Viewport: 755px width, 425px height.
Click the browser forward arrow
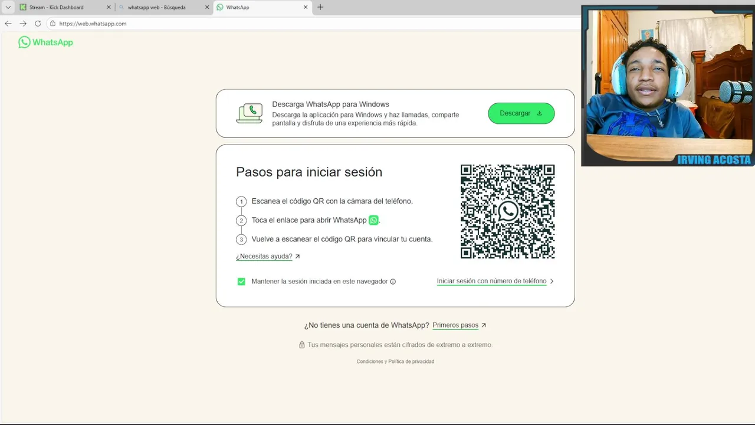click(23, 24)
